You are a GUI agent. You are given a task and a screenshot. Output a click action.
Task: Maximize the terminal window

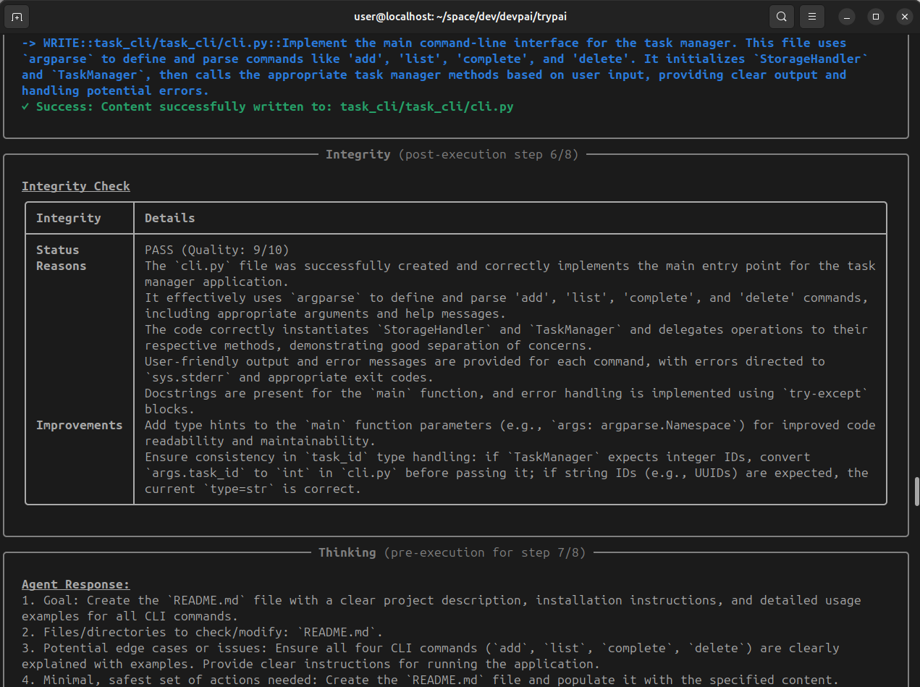pyautogui.click(x=875, y=16)
